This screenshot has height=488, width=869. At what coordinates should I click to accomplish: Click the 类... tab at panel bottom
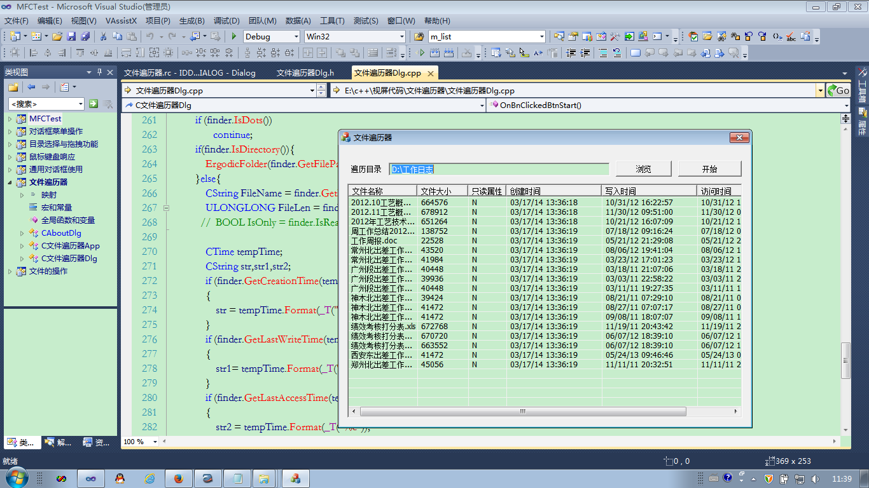pyautogui.click(x=22, y=443)
